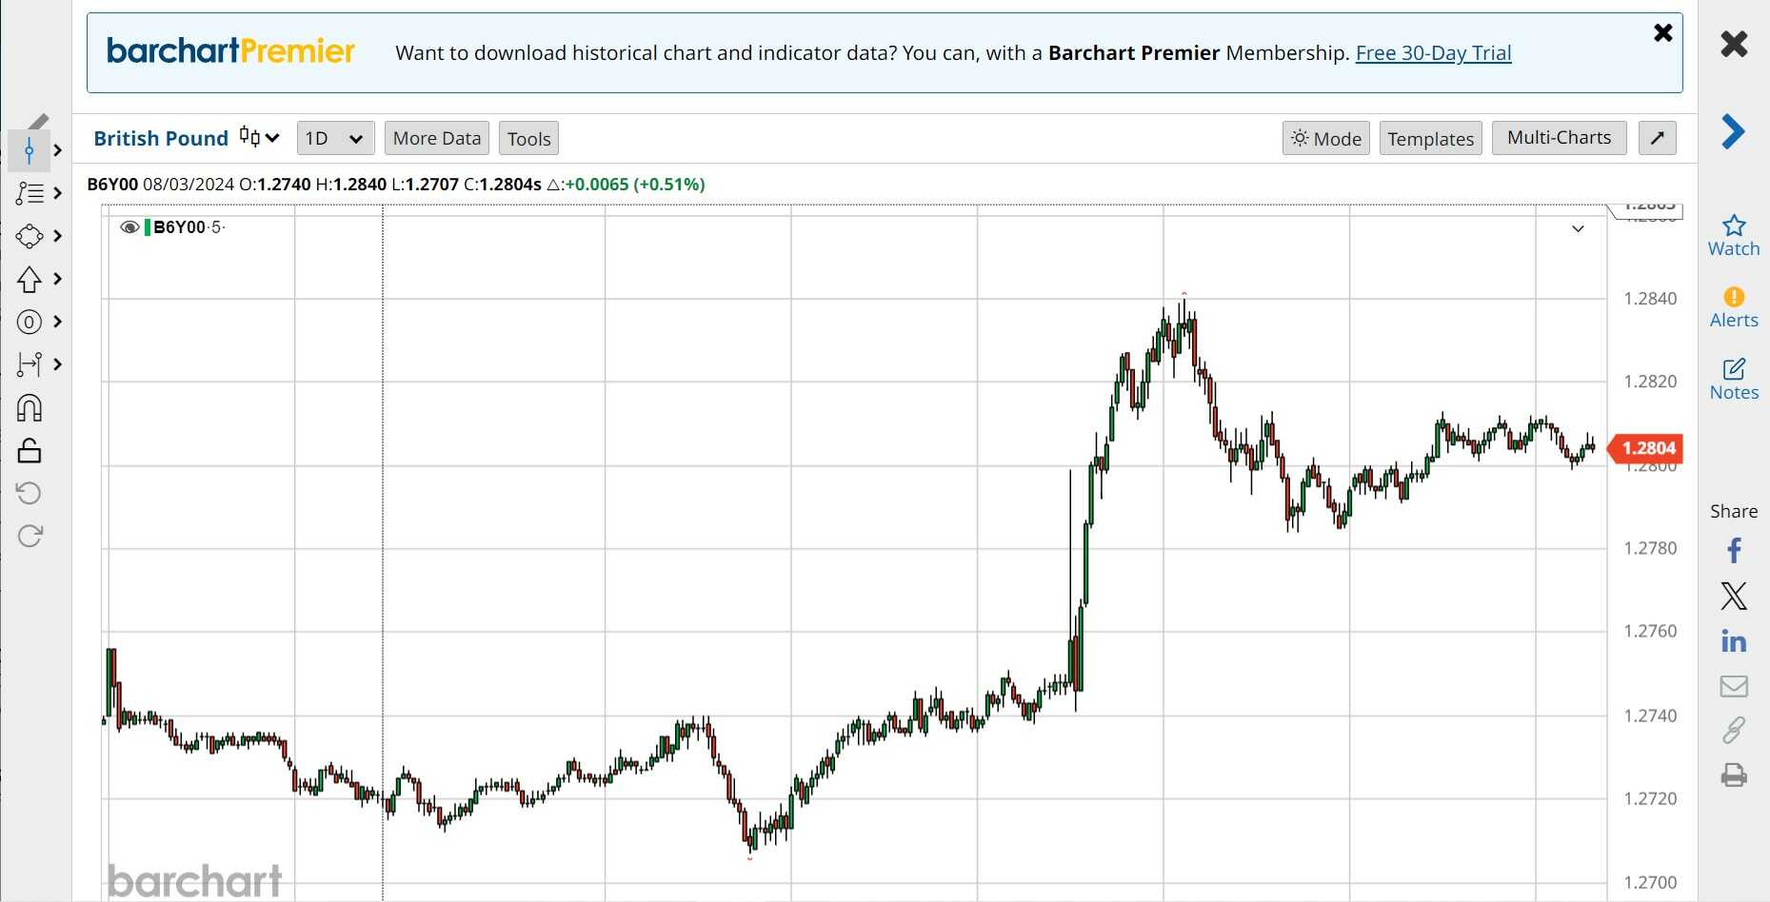This screenshot has width=1770, height=902.
Task: Click the Alerts exclamation icon
Action: point(1733,297)
